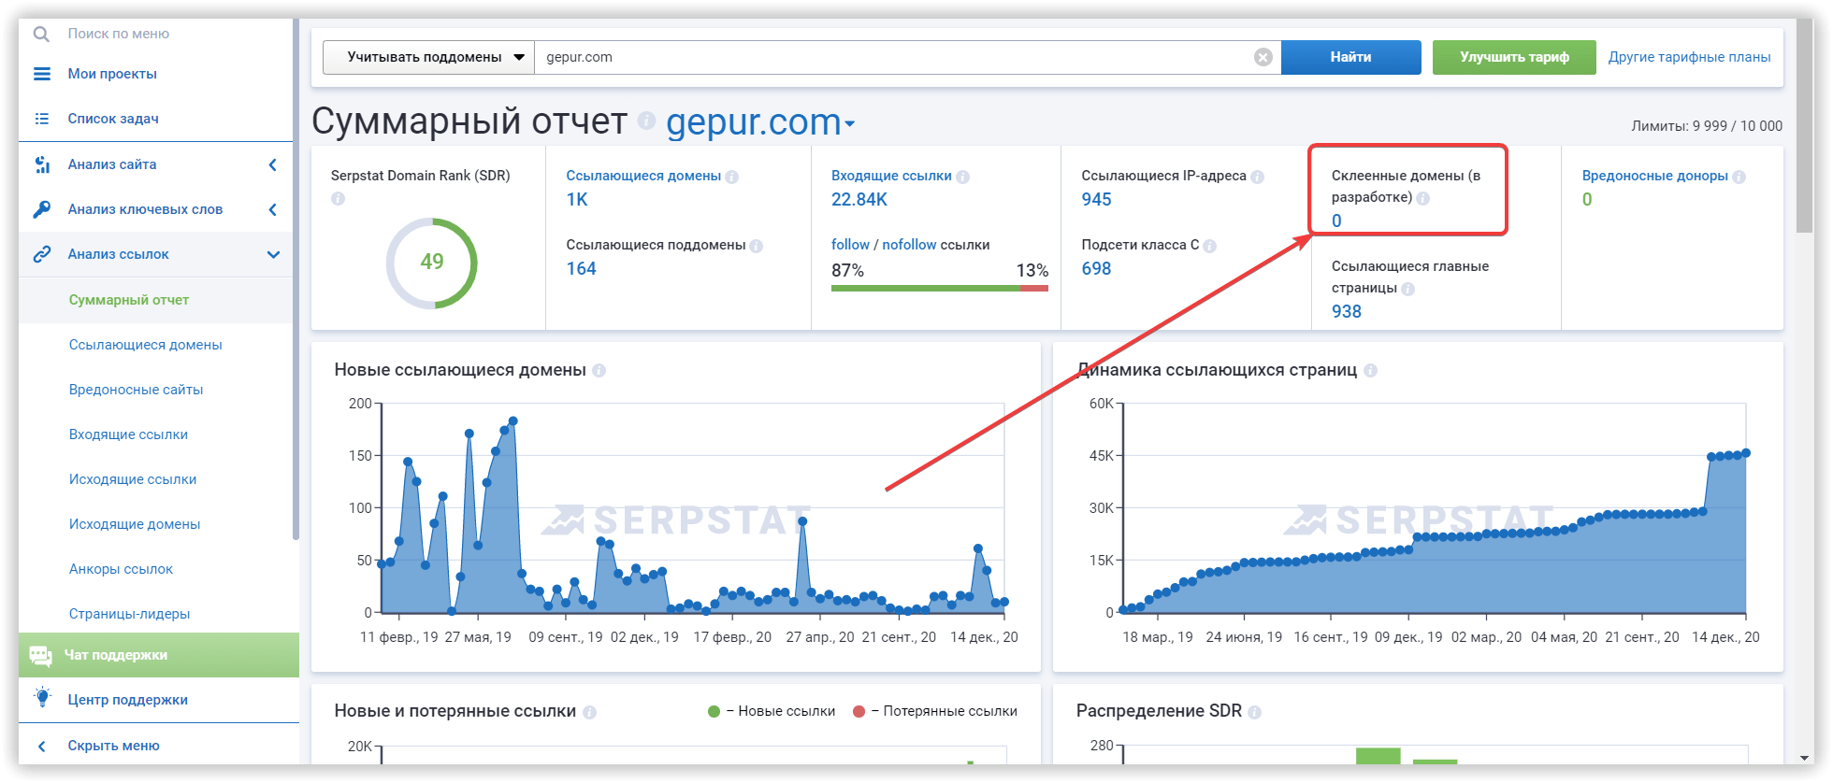Expand the Анализ сайта menu section

(272, 164)
